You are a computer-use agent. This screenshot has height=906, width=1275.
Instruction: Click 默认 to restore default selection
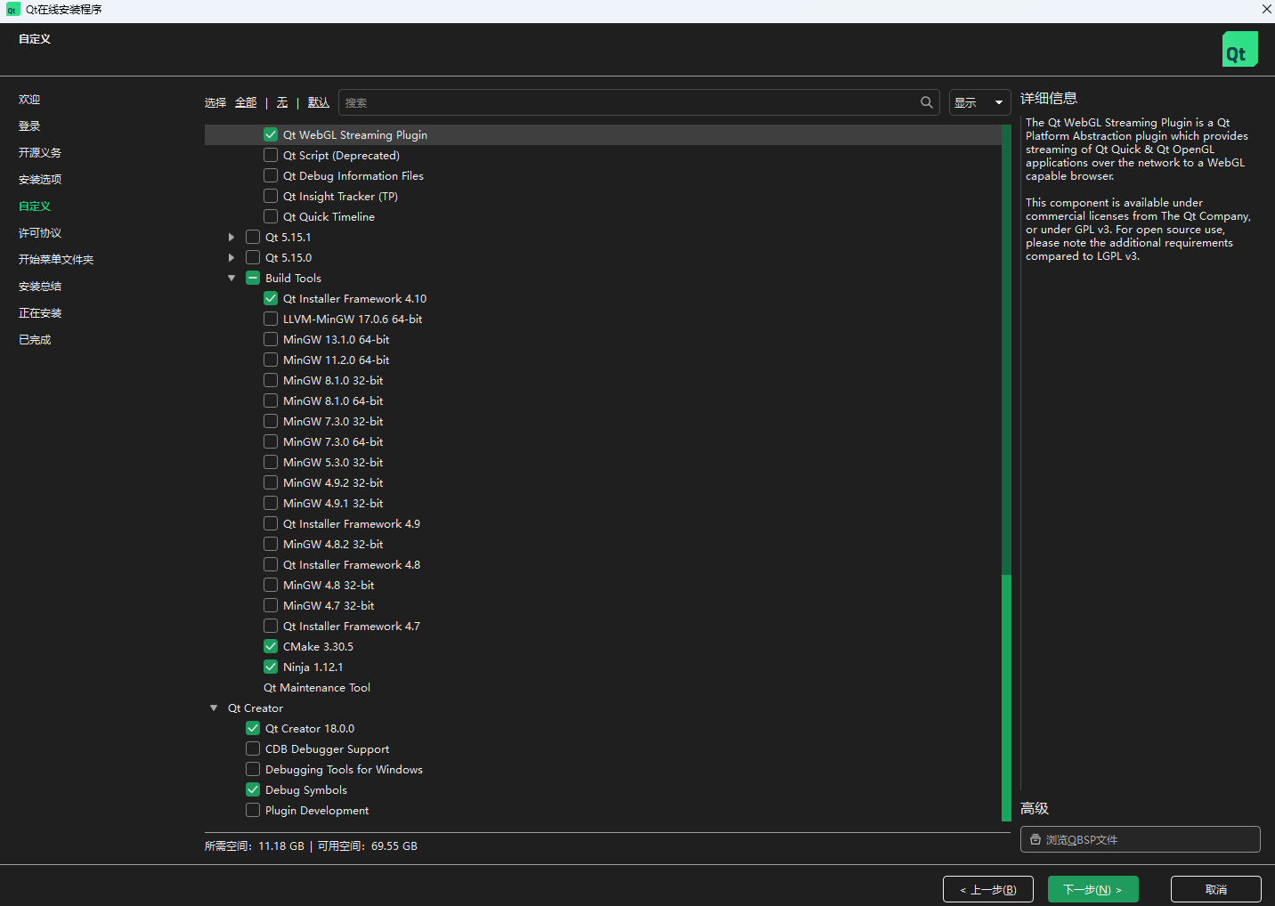(x=319, y=102)
